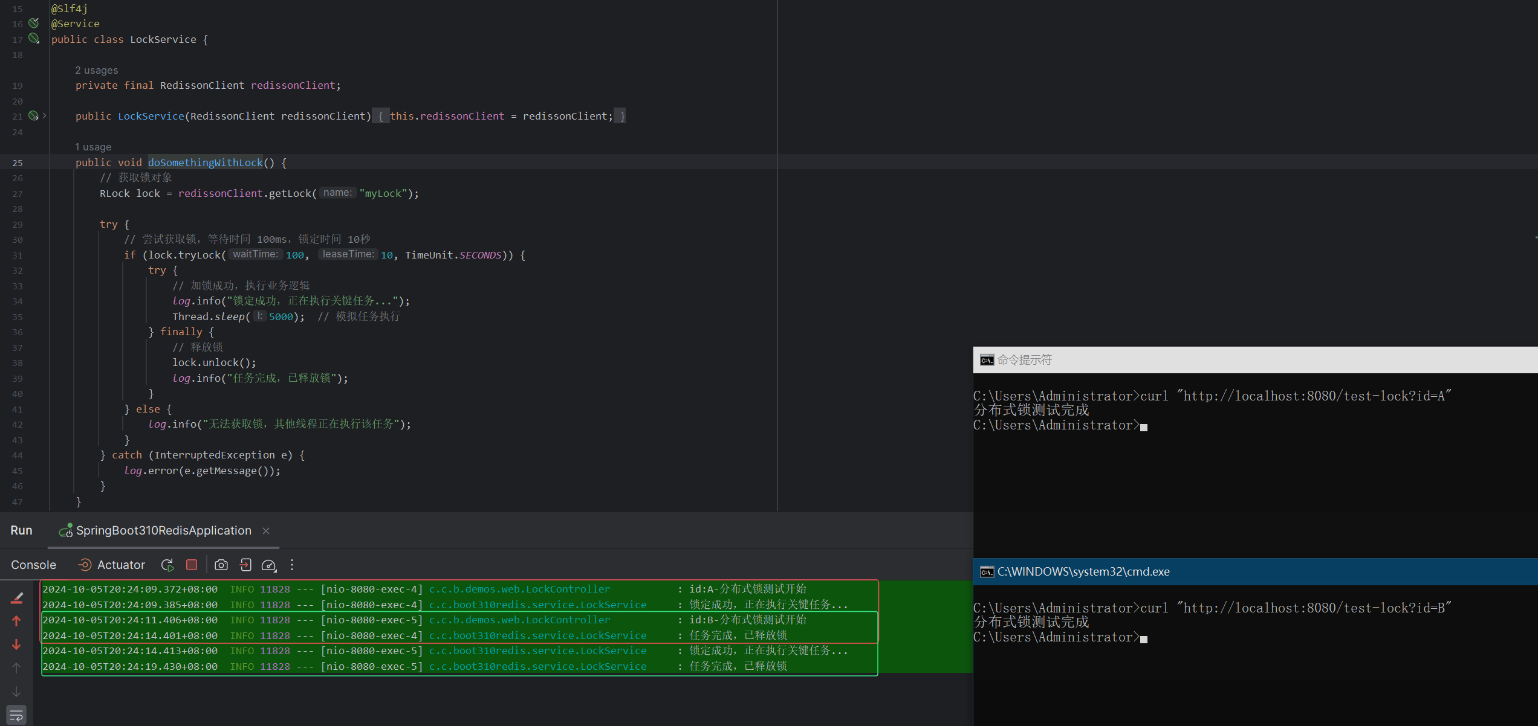Click the Spring Boot run configuration icon
Screen dimensions: 1538x726
click(x=65, y=530)
